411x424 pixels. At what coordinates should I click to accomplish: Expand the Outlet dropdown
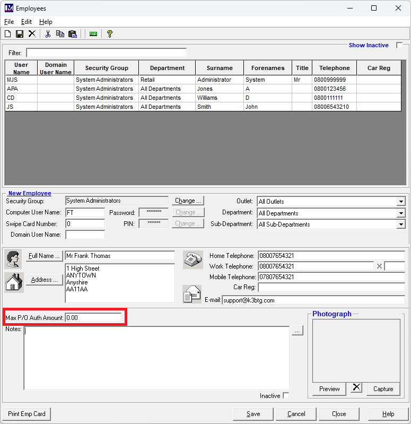click(x=401, y=202)
